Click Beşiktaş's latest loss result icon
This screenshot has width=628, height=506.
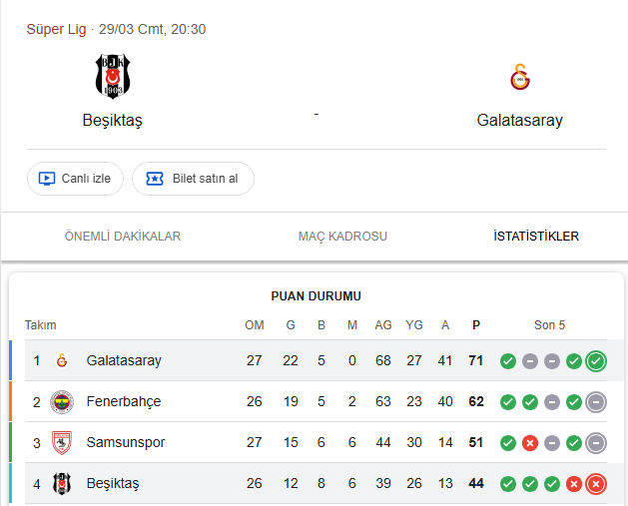tap(596, 483)
